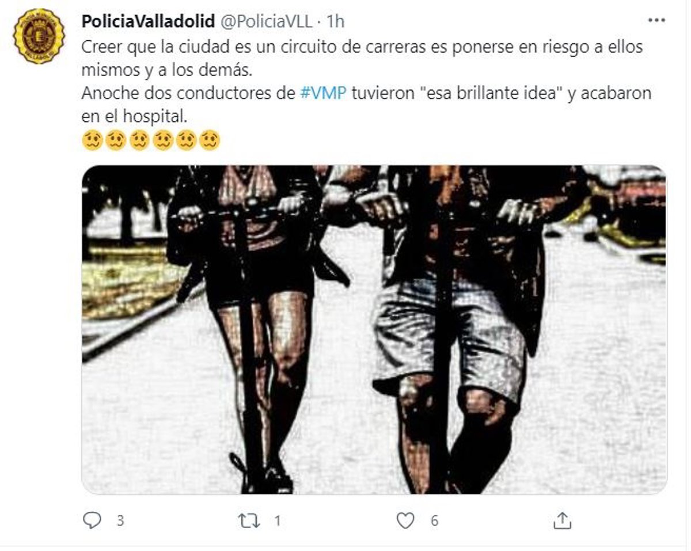
Task: Open the @PoliciaVLL handle link
Action: (267, 21)
